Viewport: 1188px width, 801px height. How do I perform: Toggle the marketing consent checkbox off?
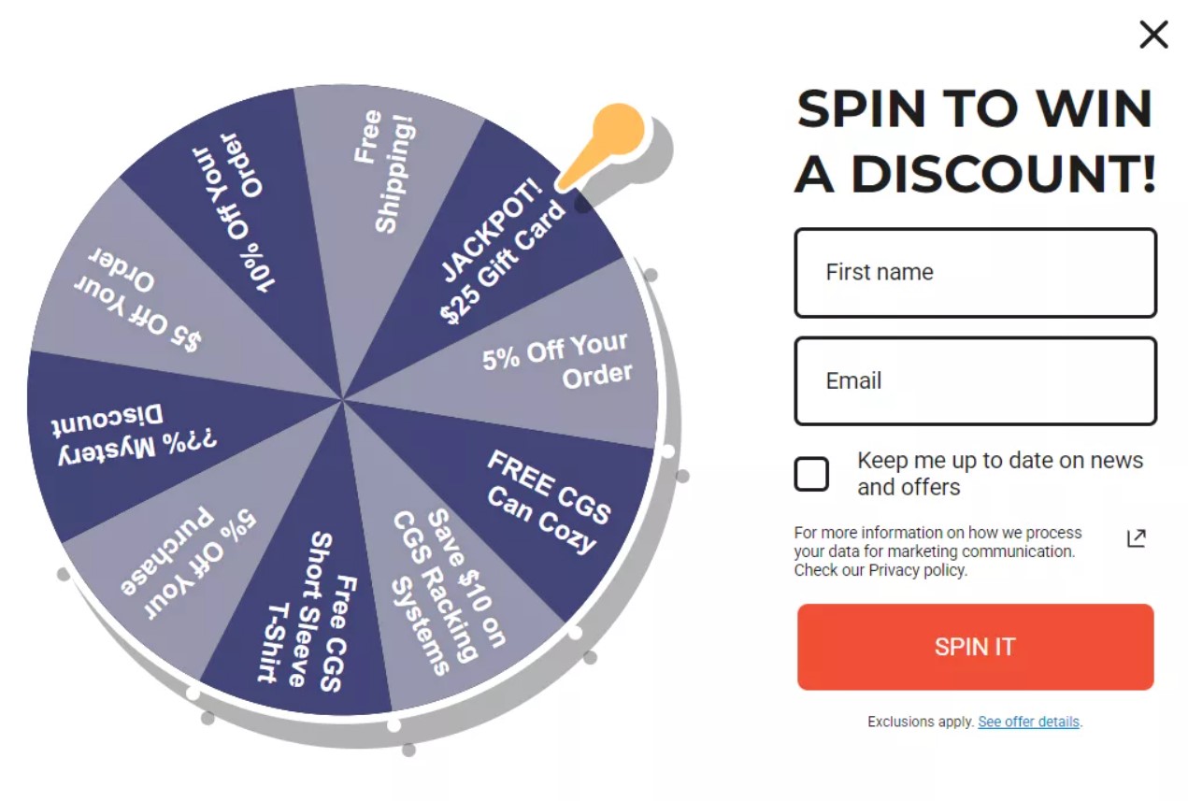pos(811,474)
